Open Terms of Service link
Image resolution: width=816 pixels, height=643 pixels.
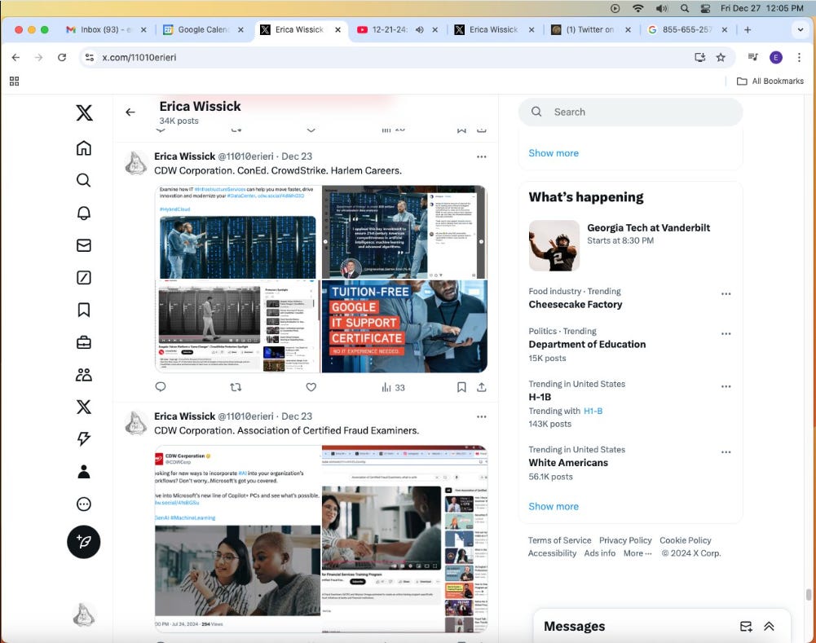point(559,540)
